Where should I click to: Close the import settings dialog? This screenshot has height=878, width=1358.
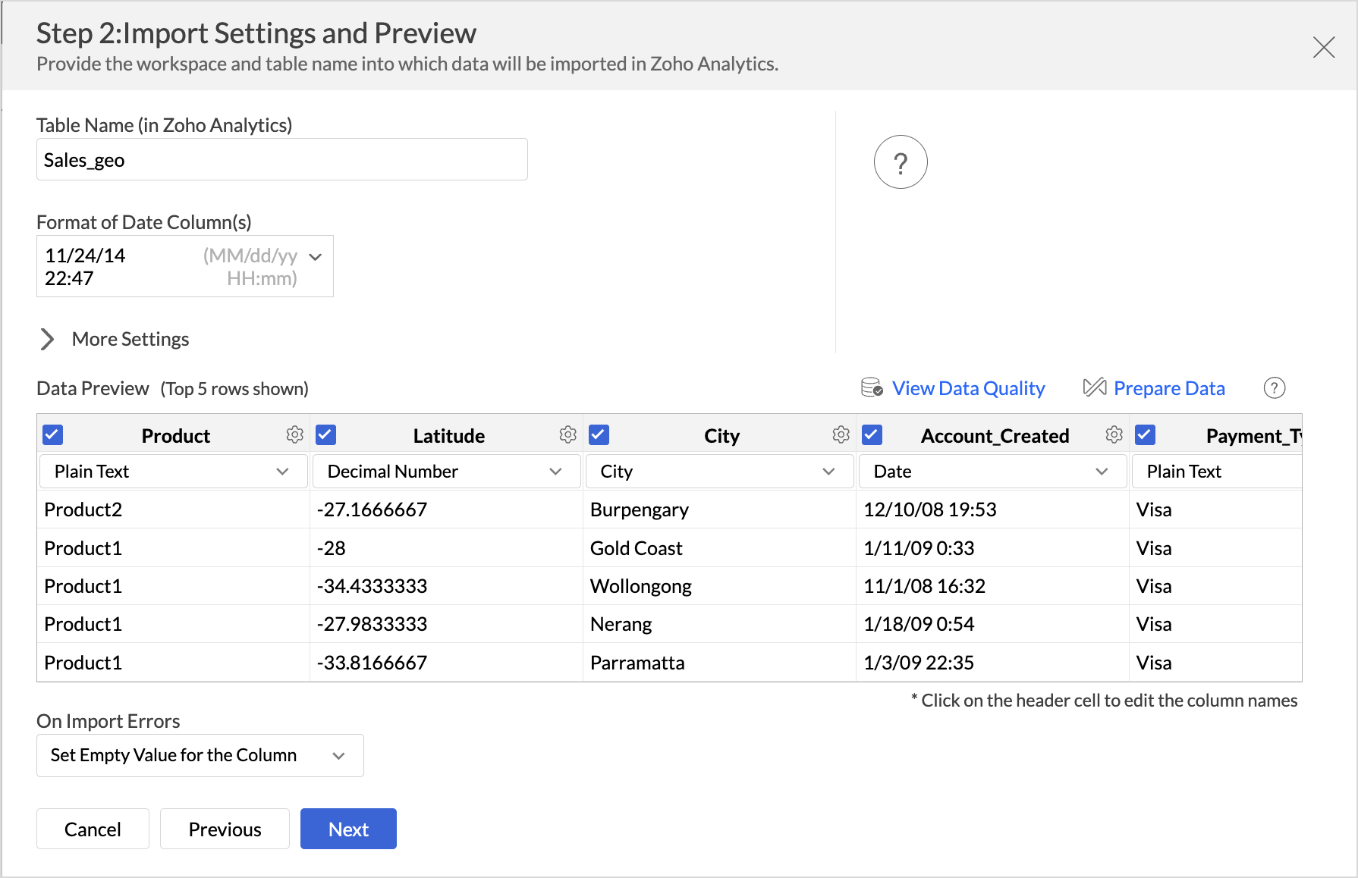pyautogui.click(x=1323, y=47)
